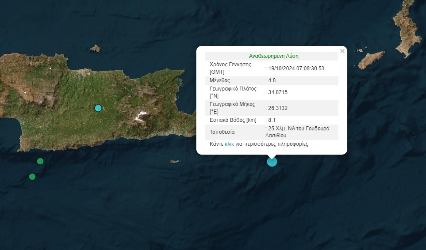
Task: Click the "Μέγεθος" row label
Action: [x=220, y=80]
